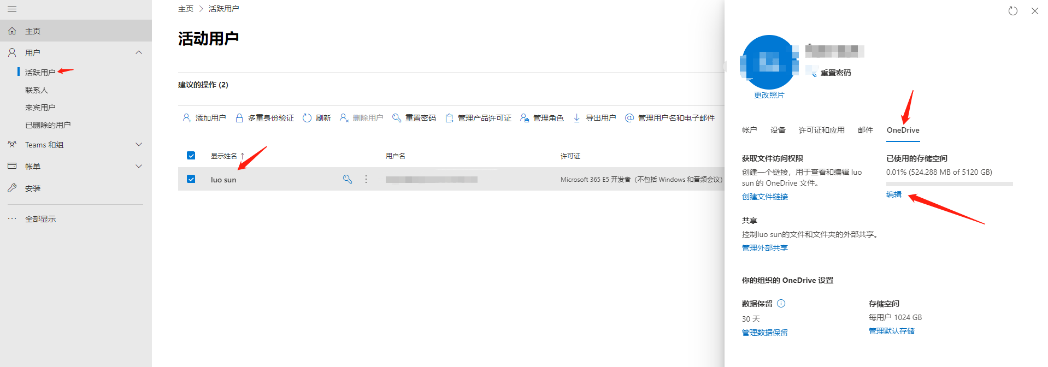The width and height of the screenshot is (1048, 367).
Task: Collapse the 用户 section in sidebar
Action: [x=139, y=52]
